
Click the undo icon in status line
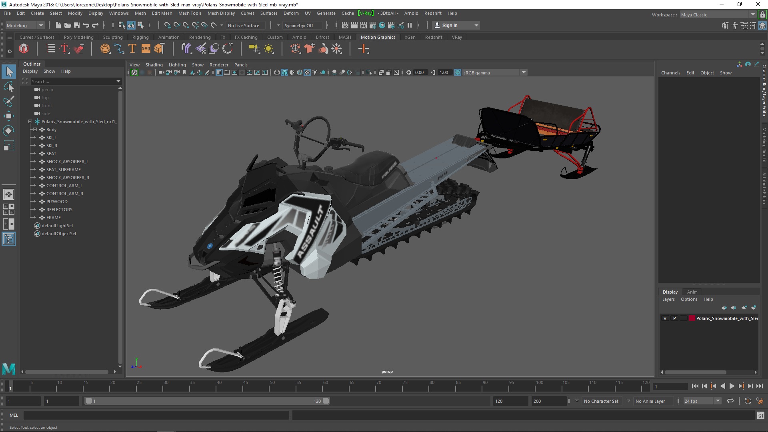[86, 25]
